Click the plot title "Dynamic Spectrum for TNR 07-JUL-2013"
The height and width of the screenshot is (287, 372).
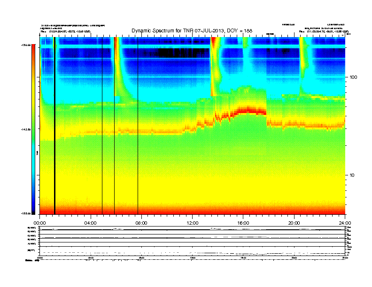192,31
